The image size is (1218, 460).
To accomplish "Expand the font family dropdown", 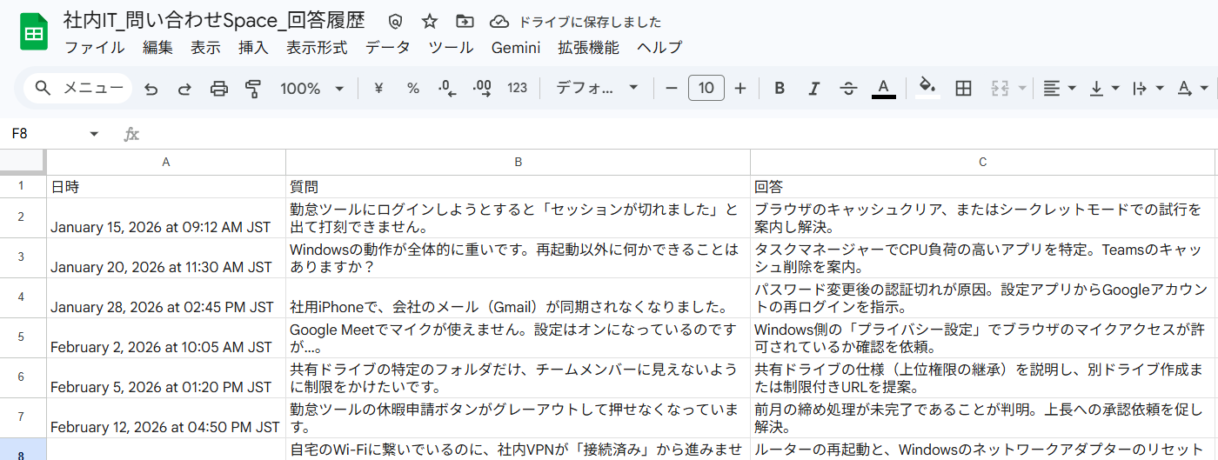I will [597, 88].
